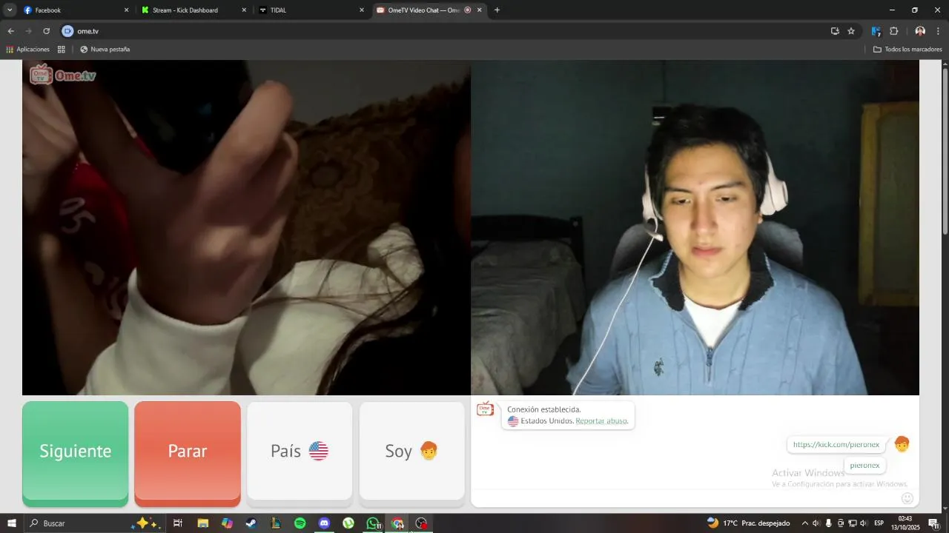The image size is (949, 533).
Task: Click the install app icon in address bar
Action: 835,31
